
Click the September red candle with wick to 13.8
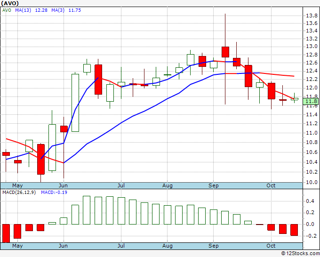pos(225,52)
